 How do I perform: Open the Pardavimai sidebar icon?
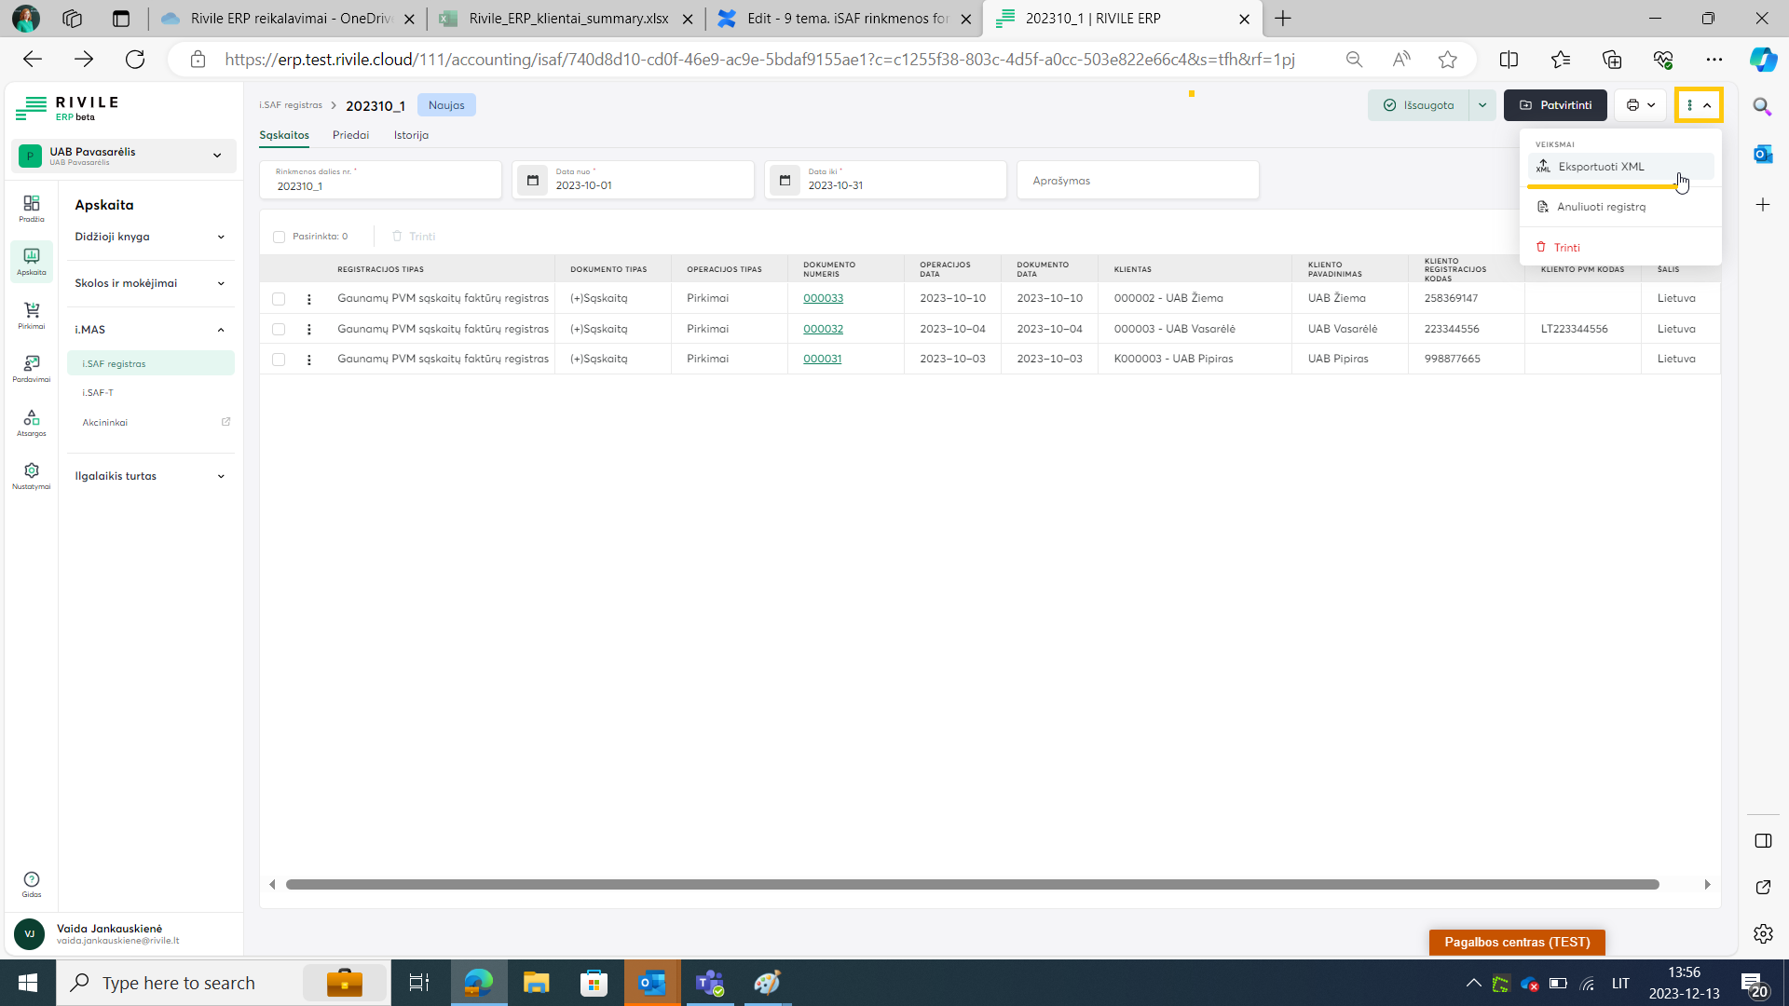click(32, 367)
